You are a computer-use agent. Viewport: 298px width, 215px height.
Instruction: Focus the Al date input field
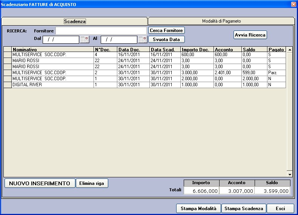[119, 40]
